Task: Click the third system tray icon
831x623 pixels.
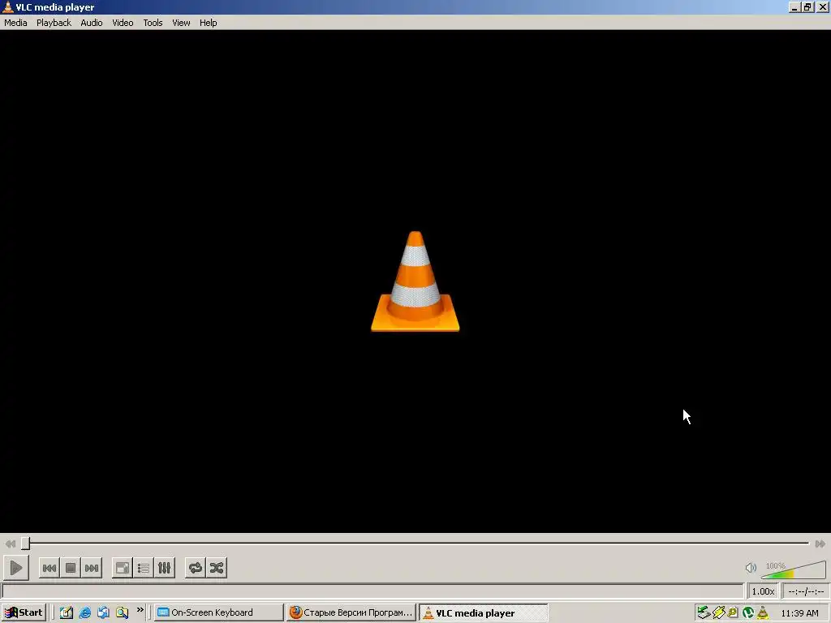Action: (733, 613)
